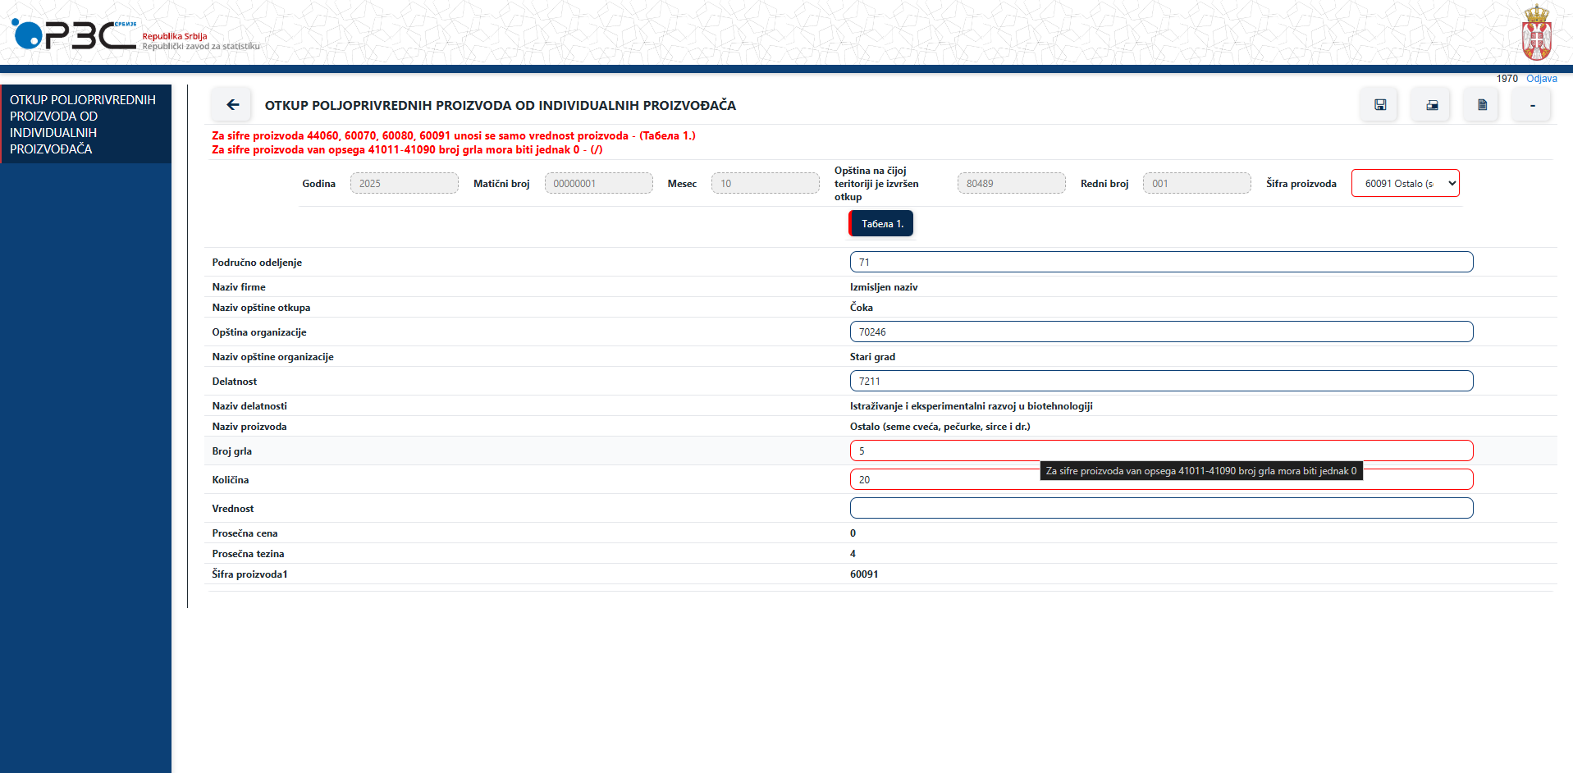1573x773 pixels.
Task: Click the print icon in the toolbar
Action: (x=1430, y=104)
